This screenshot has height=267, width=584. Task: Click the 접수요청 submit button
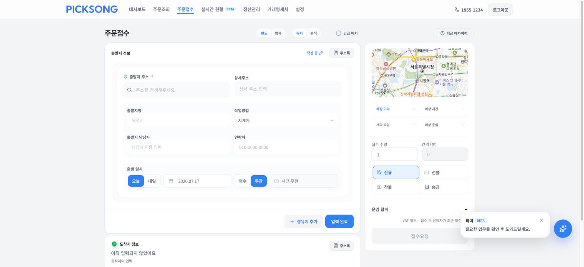pos(420,236)
